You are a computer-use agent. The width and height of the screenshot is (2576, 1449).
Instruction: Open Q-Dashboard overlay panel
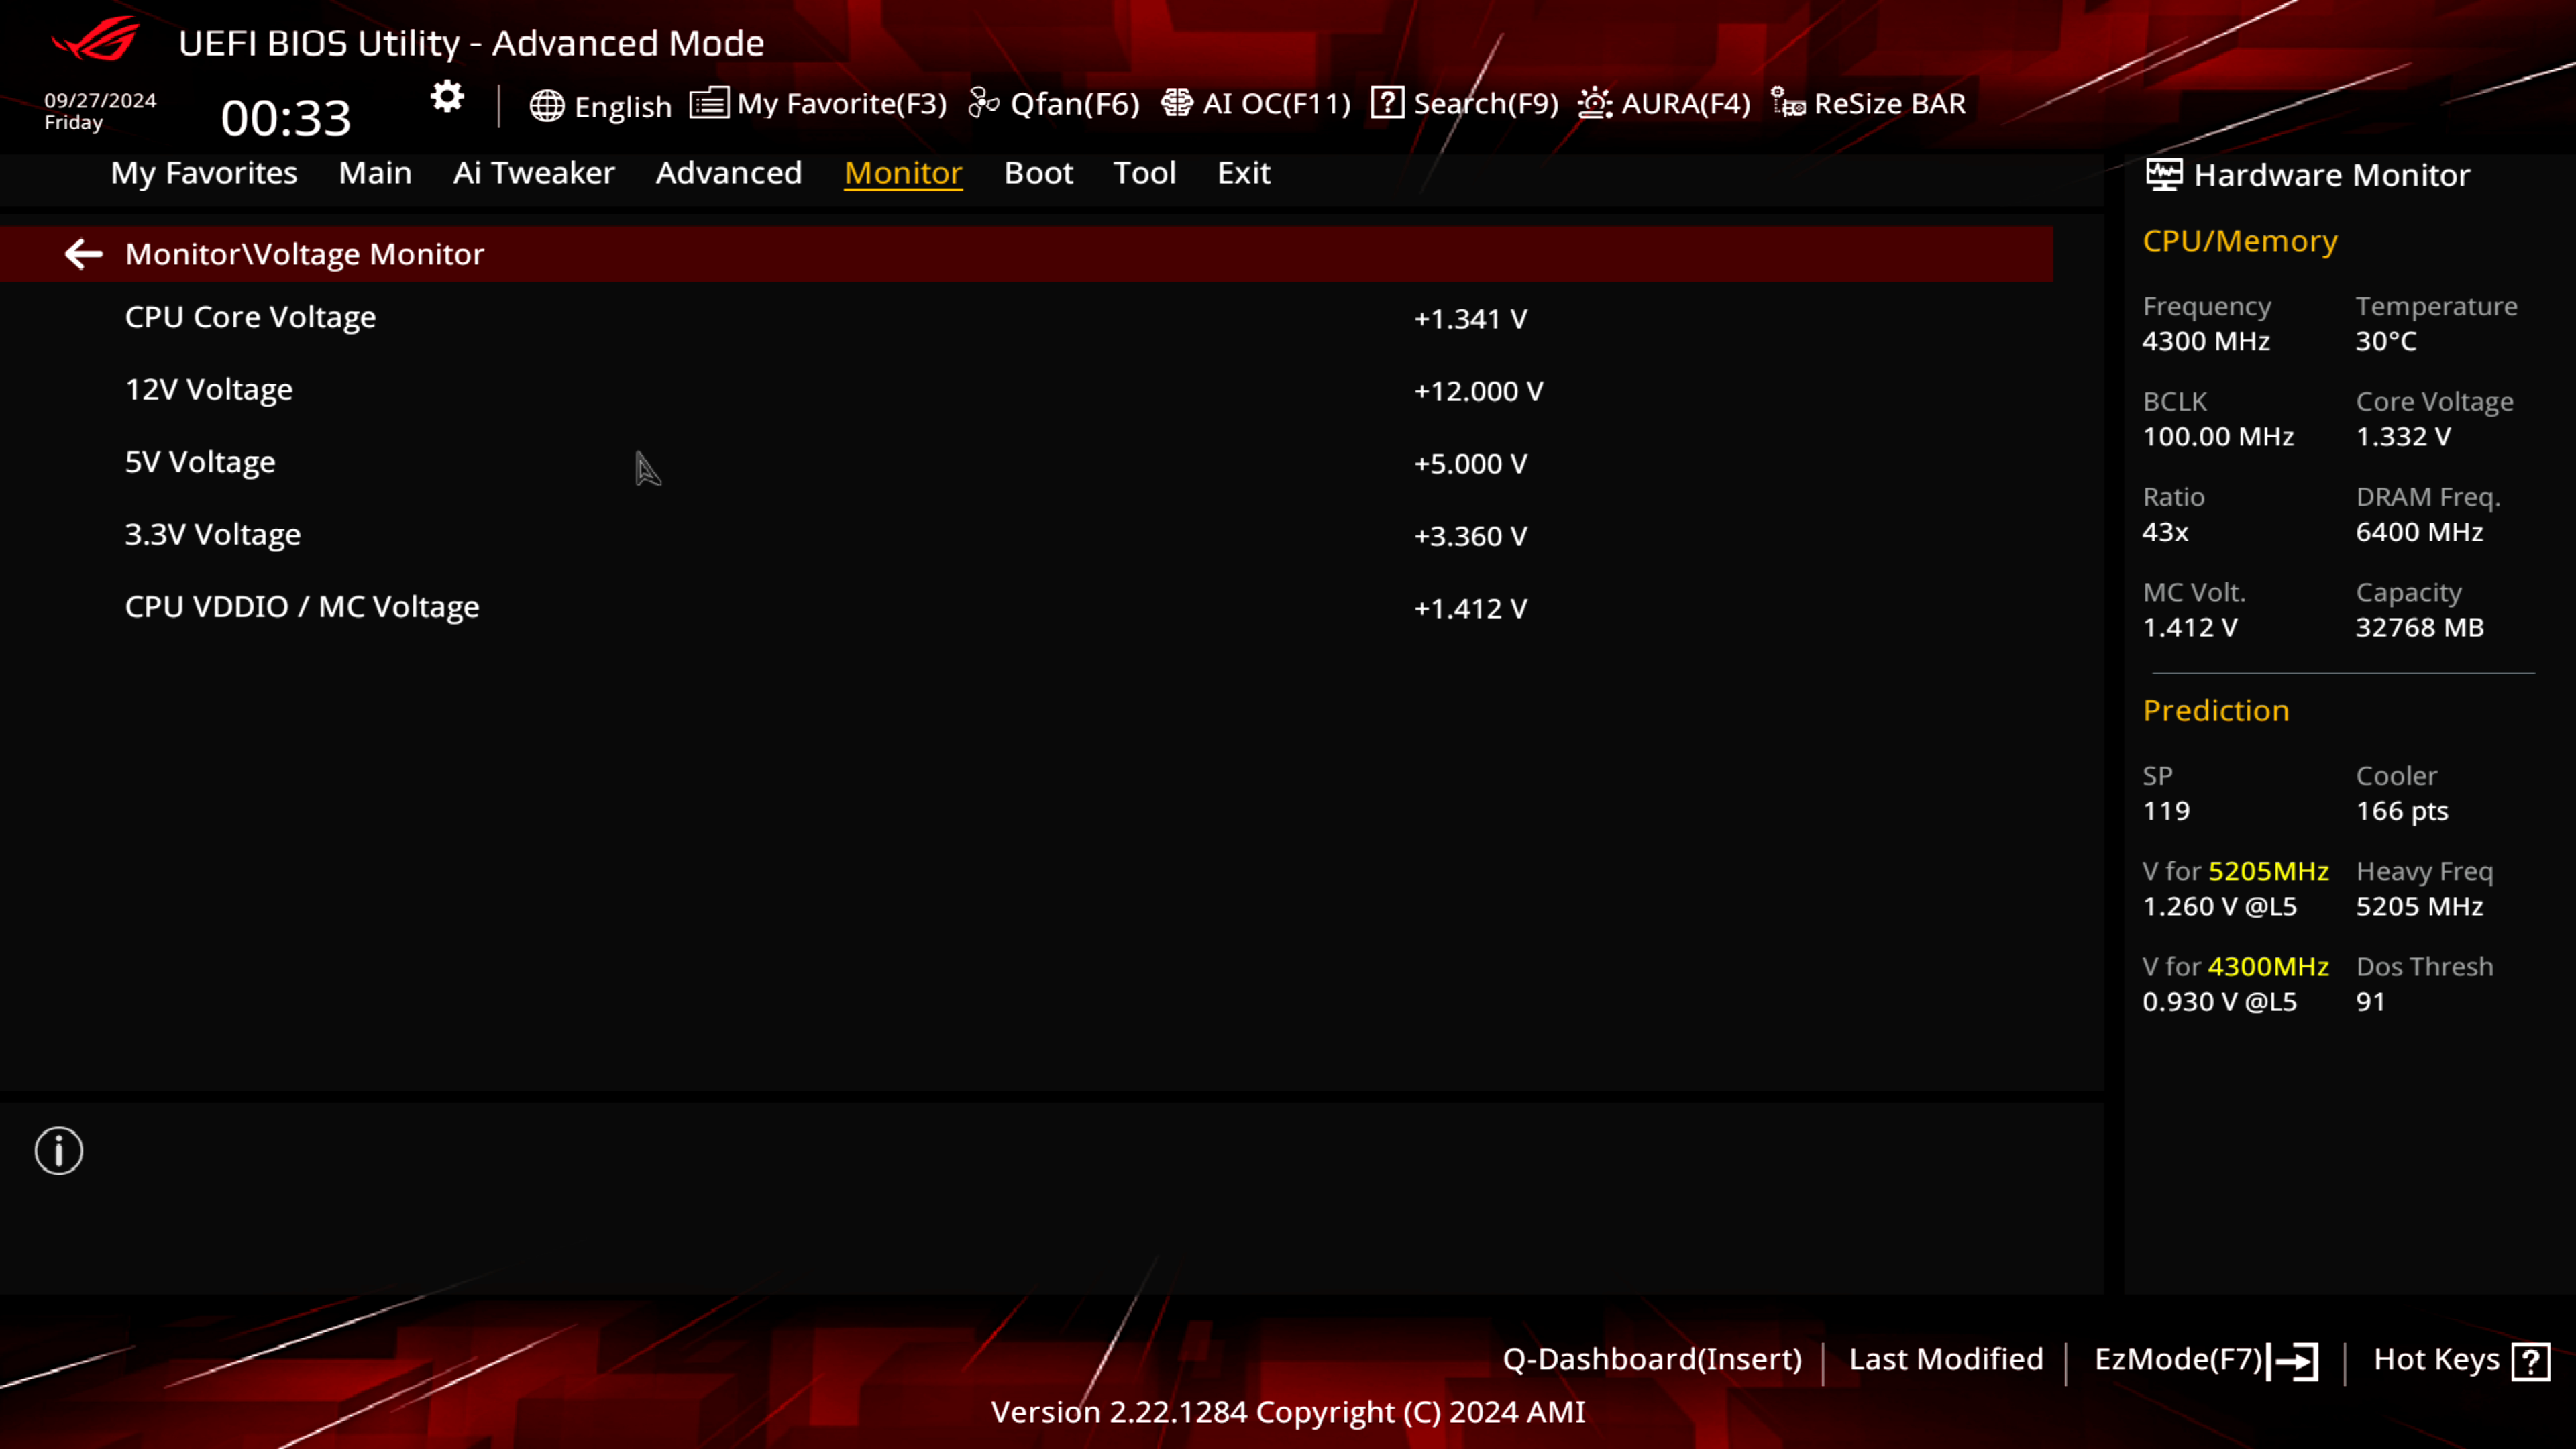pos(1651,1357)
